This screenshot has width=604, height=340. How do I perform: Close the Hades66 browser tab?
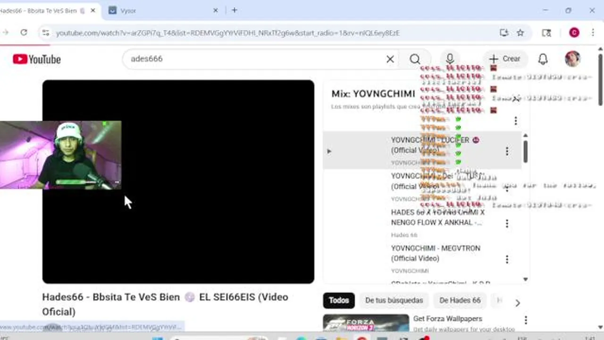tap(94, 10)
